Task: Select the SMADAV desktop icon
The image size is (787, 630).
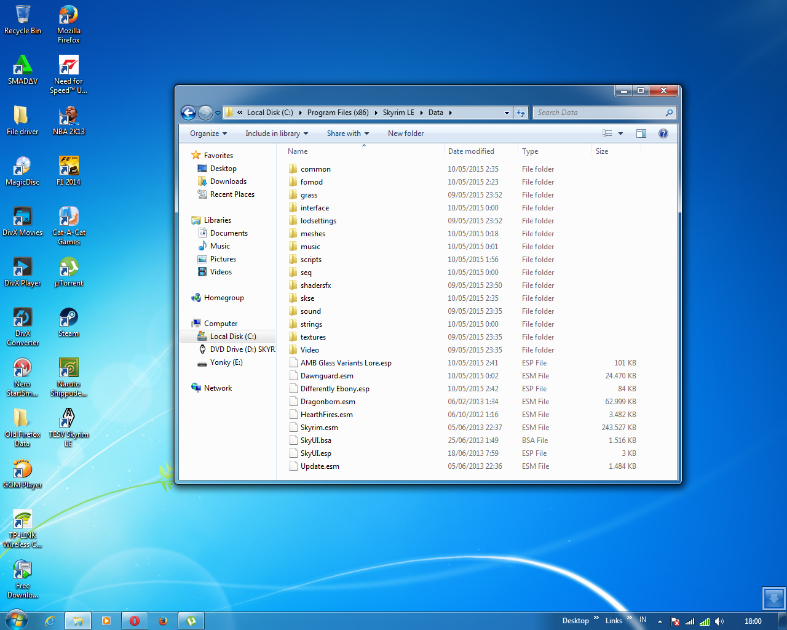Action: coord(23,70)
